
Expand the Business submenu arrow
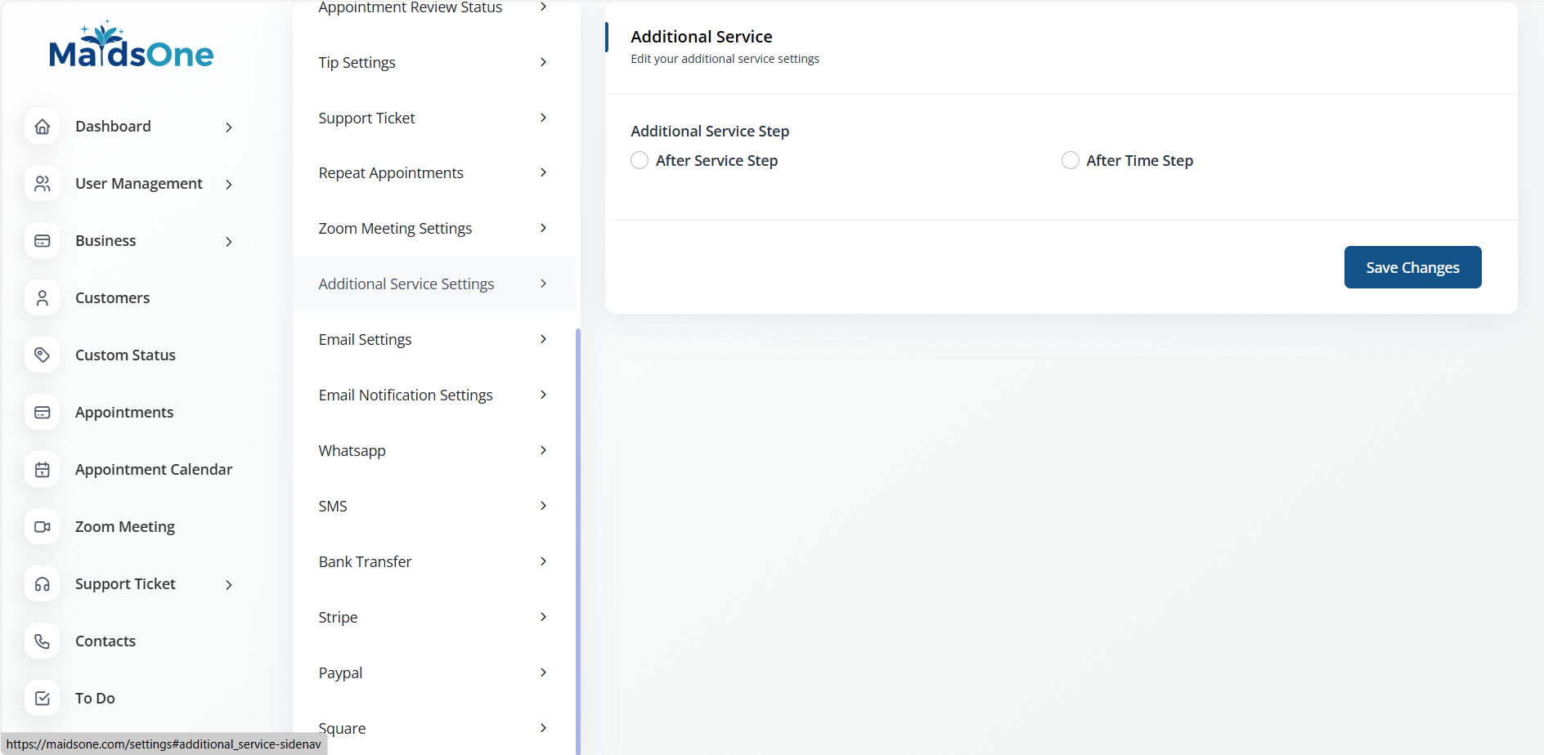(x=229, y=242)
